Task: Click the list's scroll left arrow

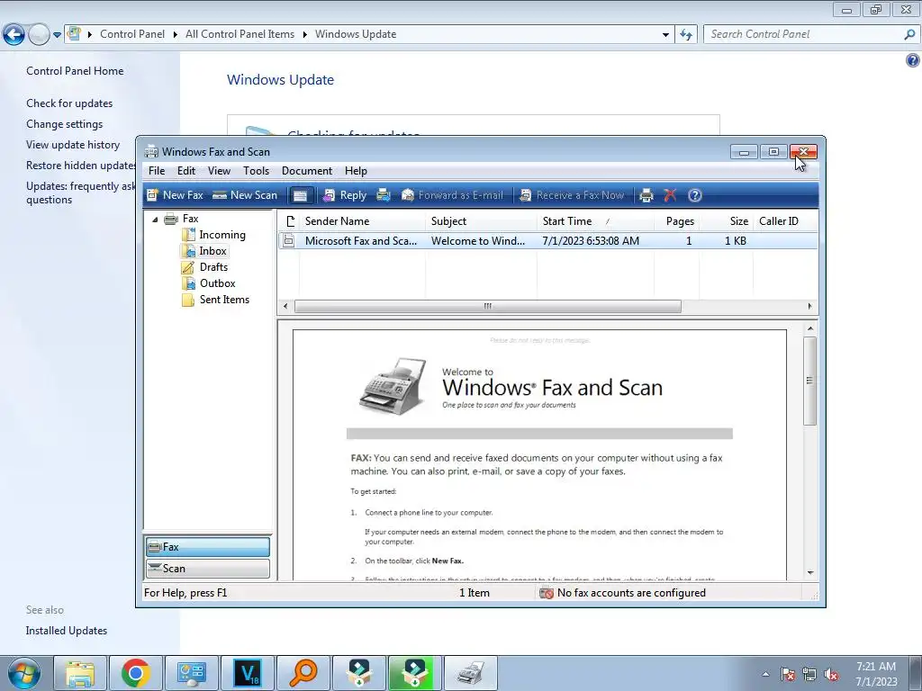Action: [x=285, y=306]
